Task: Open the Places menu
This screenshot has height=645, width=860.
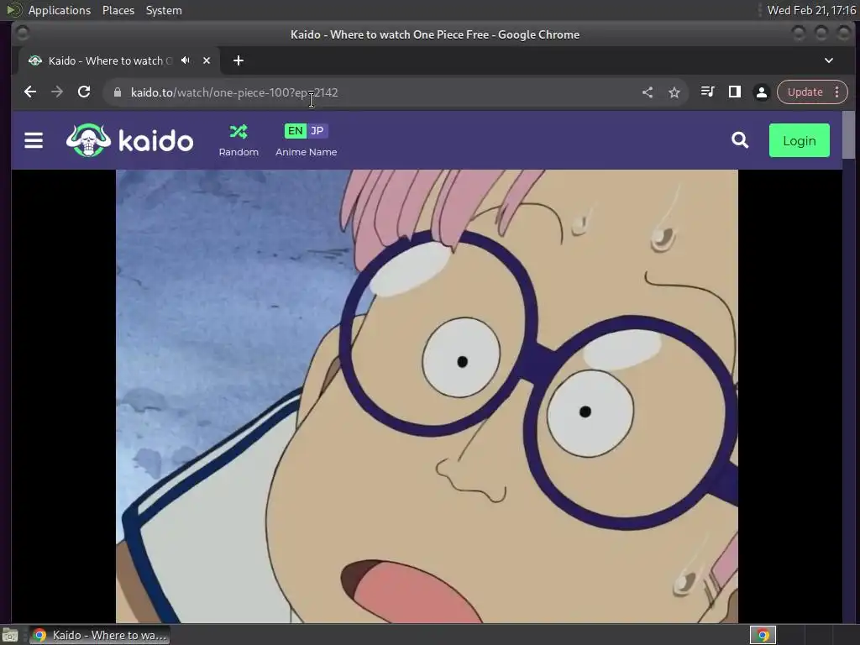Action: point(118,10)
